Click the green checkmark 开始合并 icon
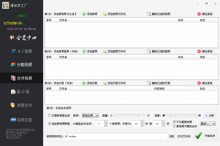The image size is (220, 146). point(198,136)
